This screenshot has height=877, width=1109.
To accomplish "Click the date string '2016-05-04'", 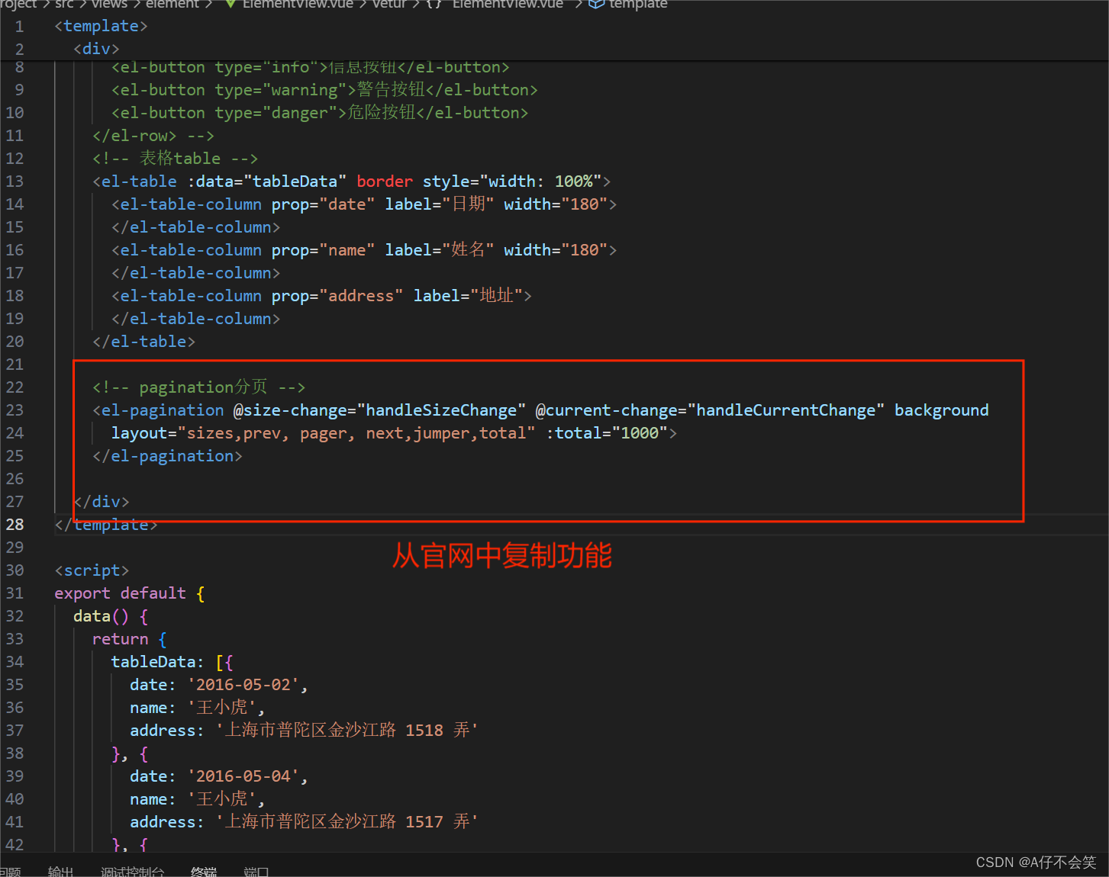I will click(243, 776).
